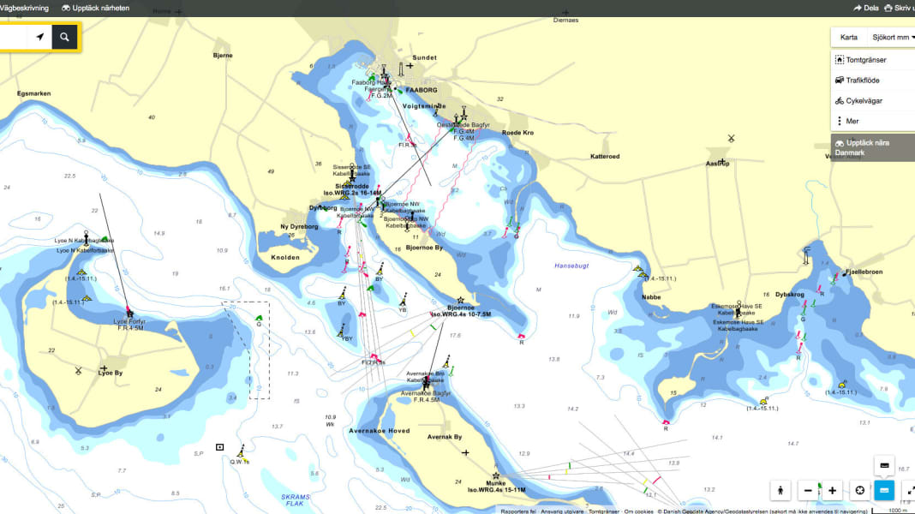
Task: Click the Dela share link
Action: (866, 8)
